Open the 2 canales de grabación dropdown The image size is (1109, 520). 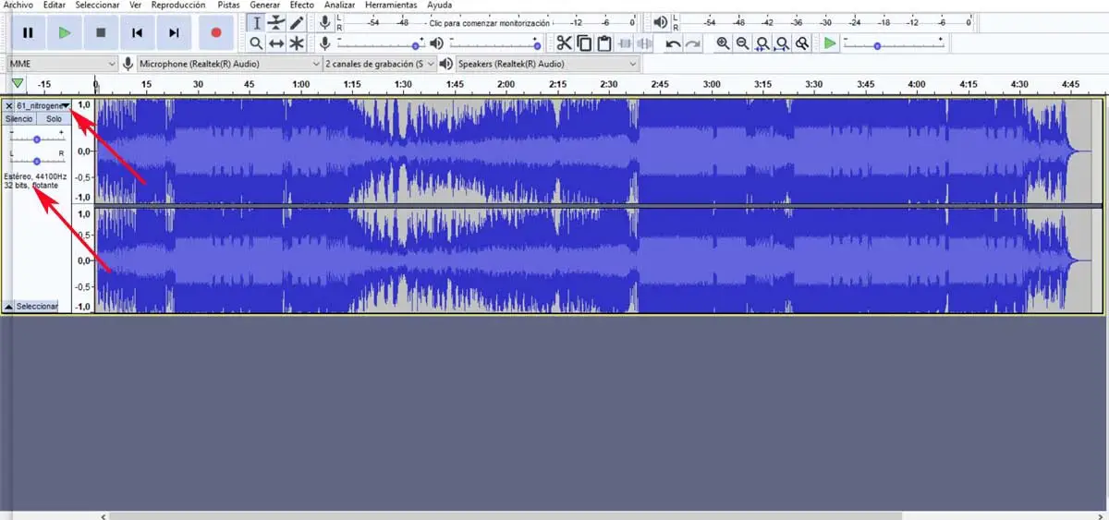click(380, 64)
